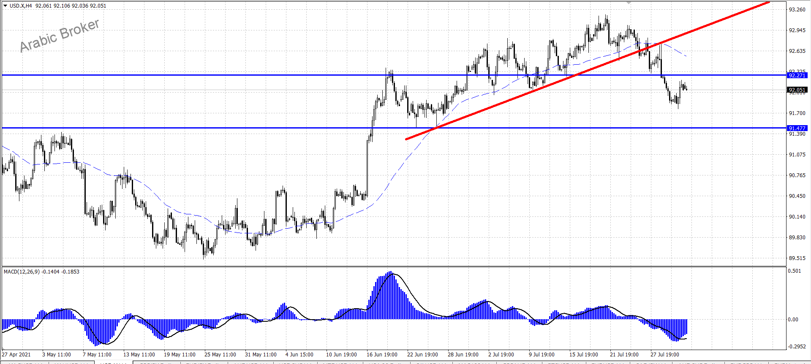Click the 28 Jun 19:00 time label
Image resolution: width=811 pixels, height=364 pixels.
(463, 355)
